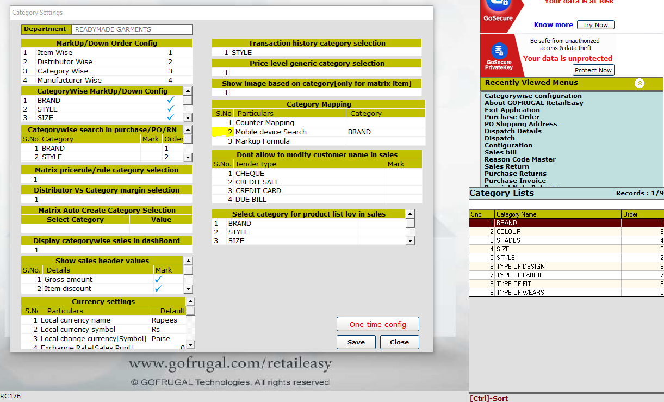
Task: Click the Try Now button
Action: (595, 25)
